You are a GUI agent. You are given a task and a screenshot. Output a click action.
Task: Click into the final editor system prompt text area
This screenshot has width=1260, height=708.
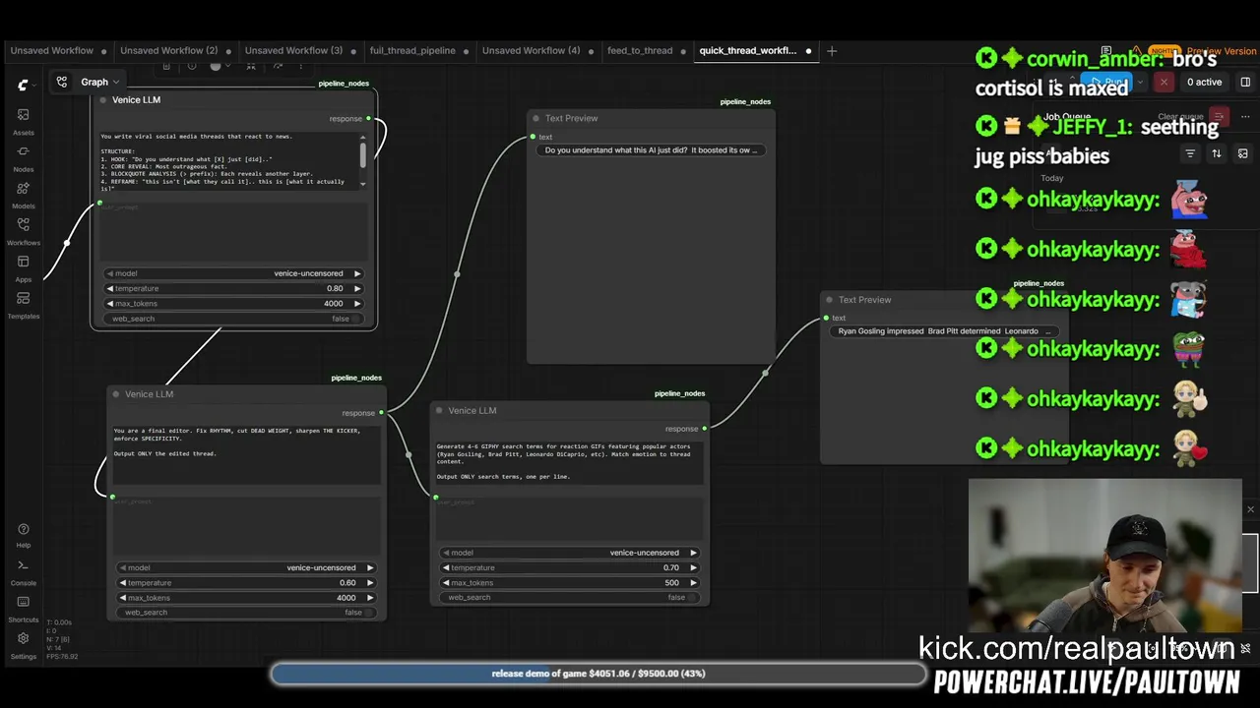(246, 454)
